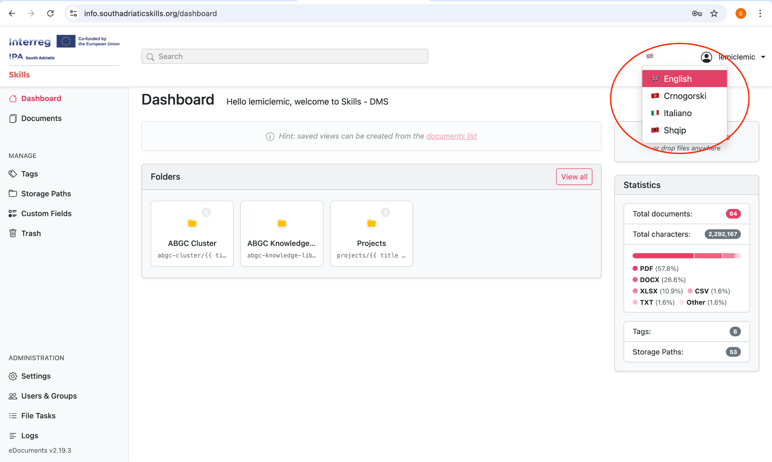
Task: Open the Logs icon in Administration
Action: click(13, 435)
